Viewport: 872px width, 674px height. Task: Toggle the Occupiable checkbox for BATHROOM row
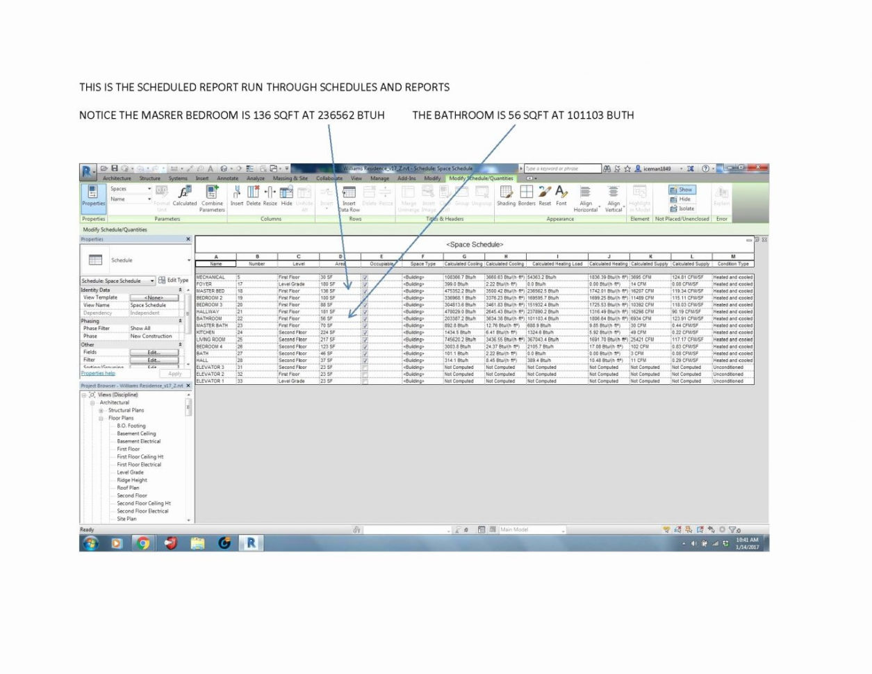point(366,318)
